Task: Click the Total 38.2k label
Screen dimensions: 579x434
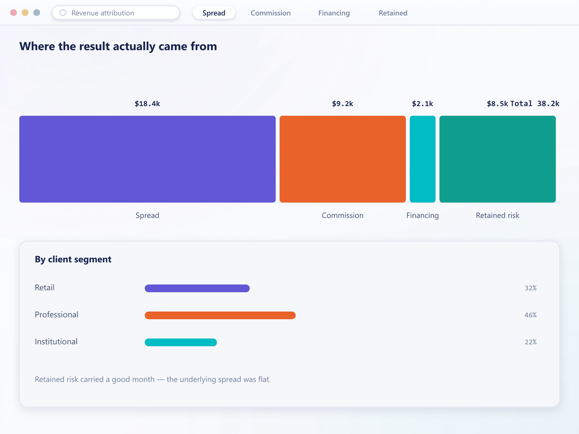Action: click(535, 104)
